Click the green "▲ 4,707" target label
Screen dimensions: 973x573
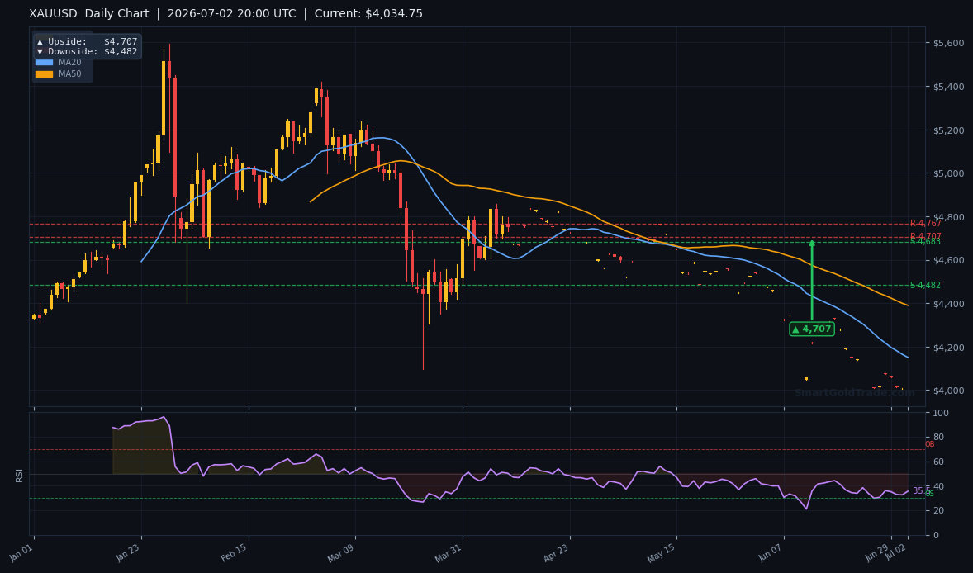click(812, 329)
